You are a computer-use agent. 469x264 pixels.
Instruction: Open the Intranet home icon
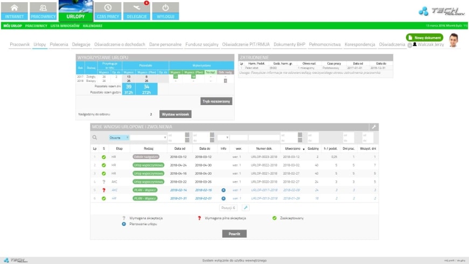[15, 8]
